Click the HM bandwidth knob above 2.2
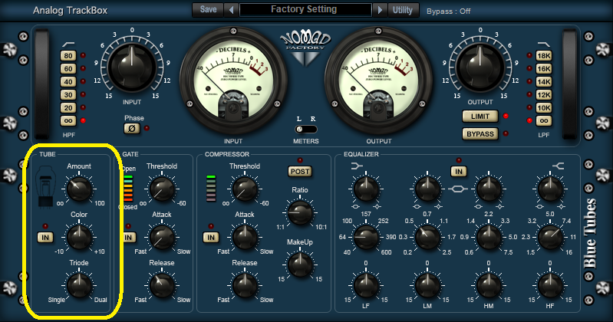The image size is (613, 322). [x=489, y=189]
